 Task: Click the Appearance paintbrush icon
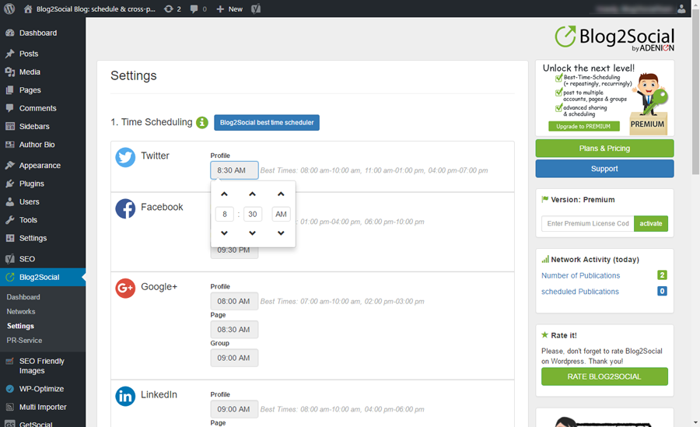[x=10, y=165]
